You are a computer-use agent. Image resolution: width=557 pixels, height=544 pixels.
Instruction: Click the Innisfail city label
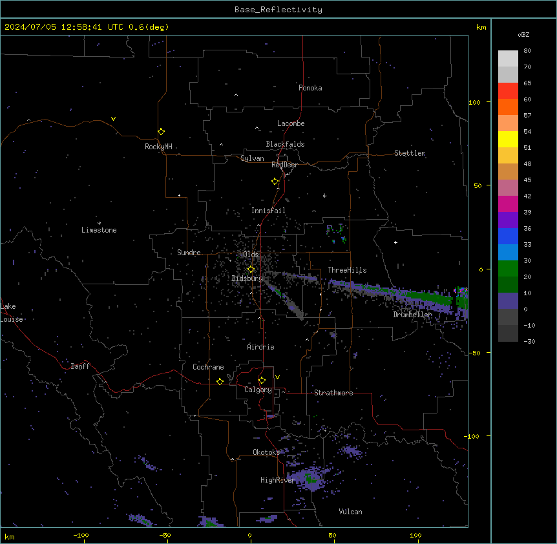268,211
